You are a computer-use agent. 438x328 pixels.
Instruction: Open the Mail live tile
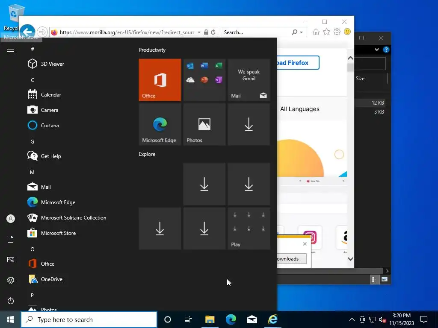(x=249, y=80)
